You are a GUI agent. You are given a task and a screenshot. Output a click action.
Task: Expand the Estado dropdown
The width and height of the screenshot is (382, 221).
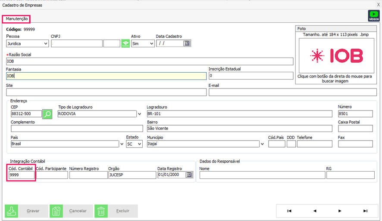pos(139,144)
